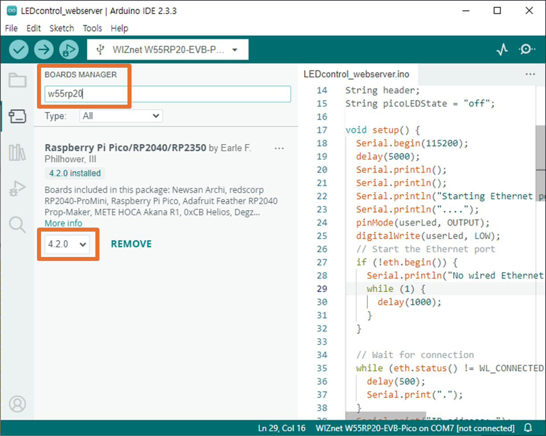
Task: Open the Serial Monitor
Action: [x=527, y=49]
